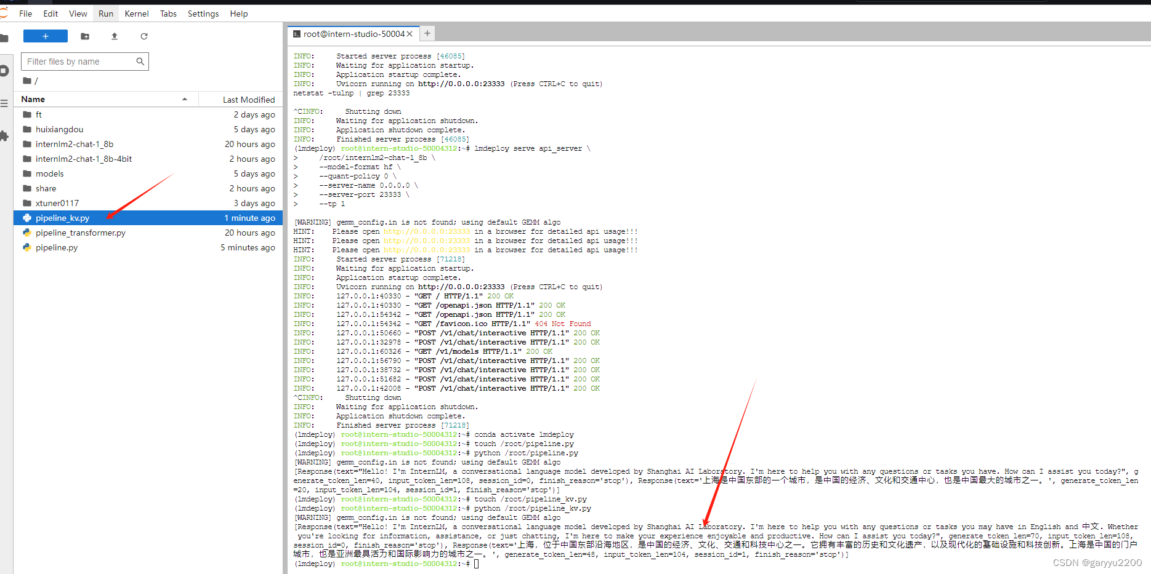Viewport: 1151px width, 574px height.
Task: Open the xtuner0117 folder
Action: (x=148, y=203)
